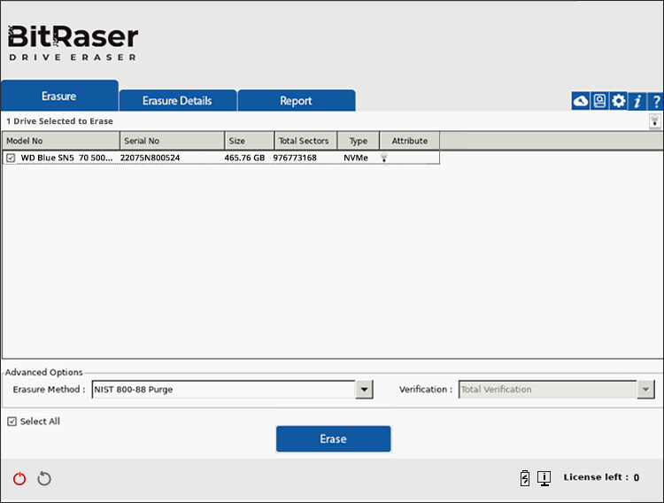Click the Total Sectors column header
The height and width of the screenshot is (503, 664).
point(305,141)
